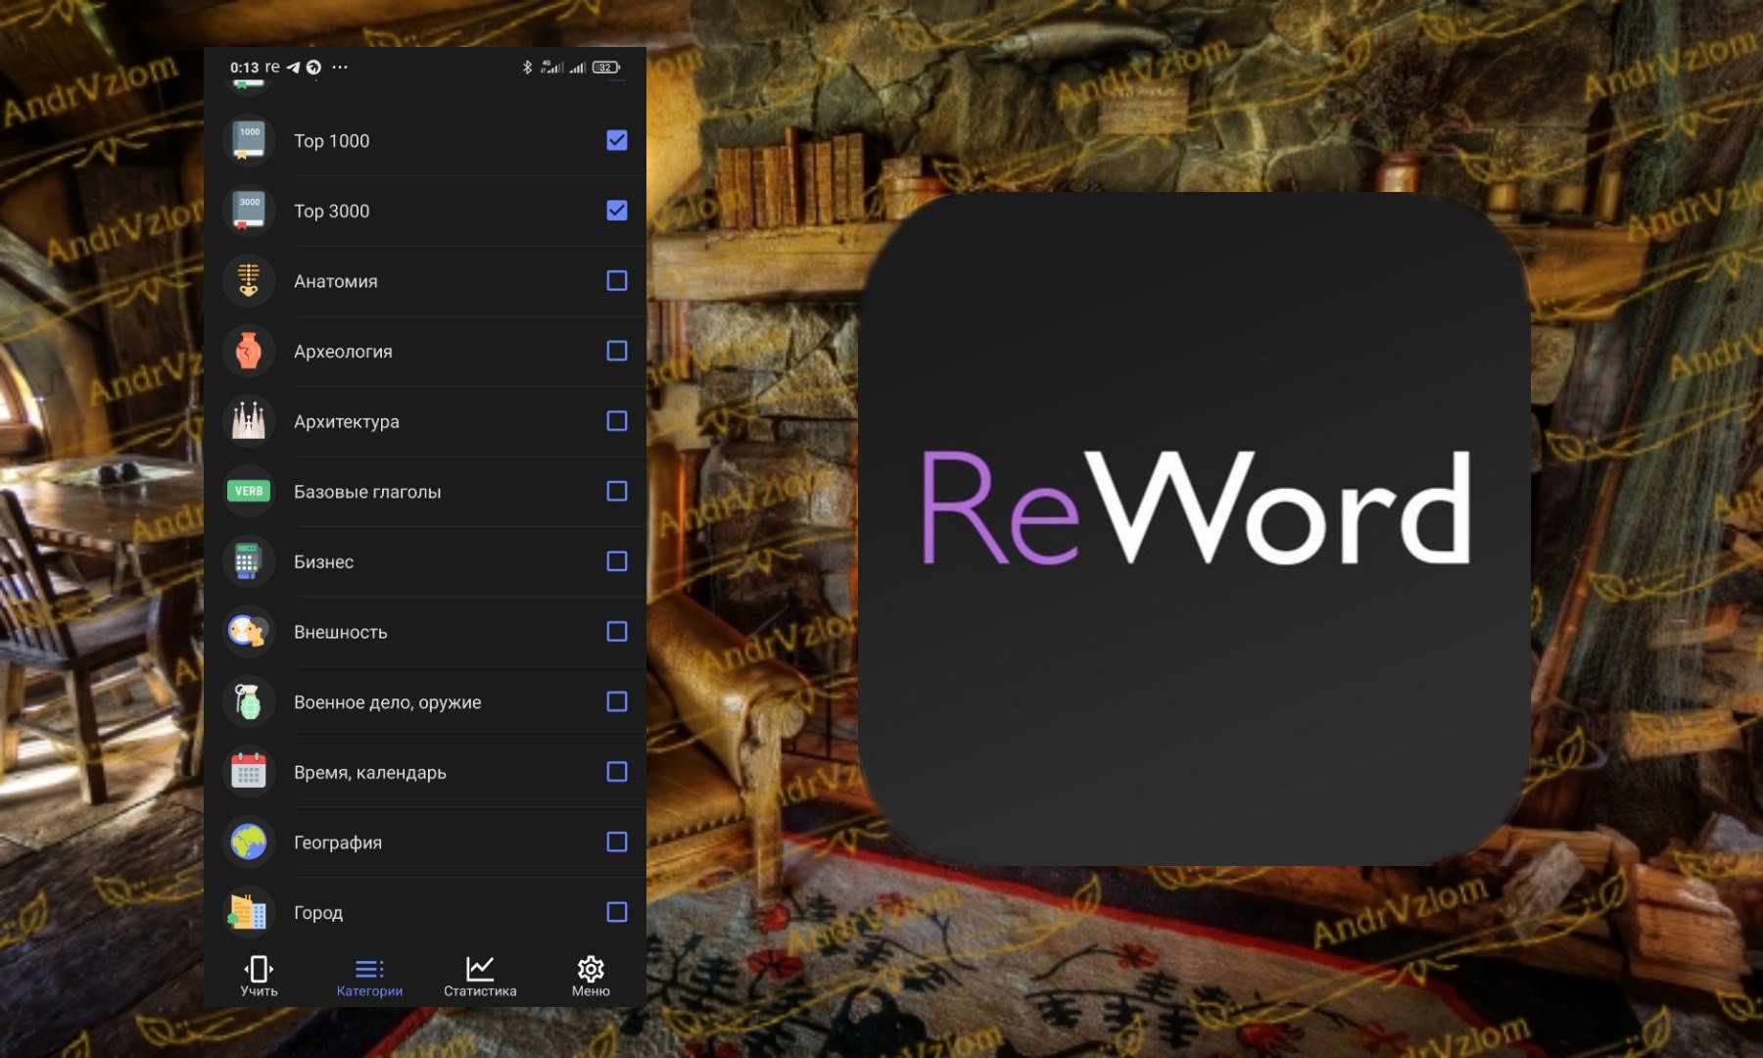Go to the Статистика tab
1763x1058 pixels.
(480, 977)
